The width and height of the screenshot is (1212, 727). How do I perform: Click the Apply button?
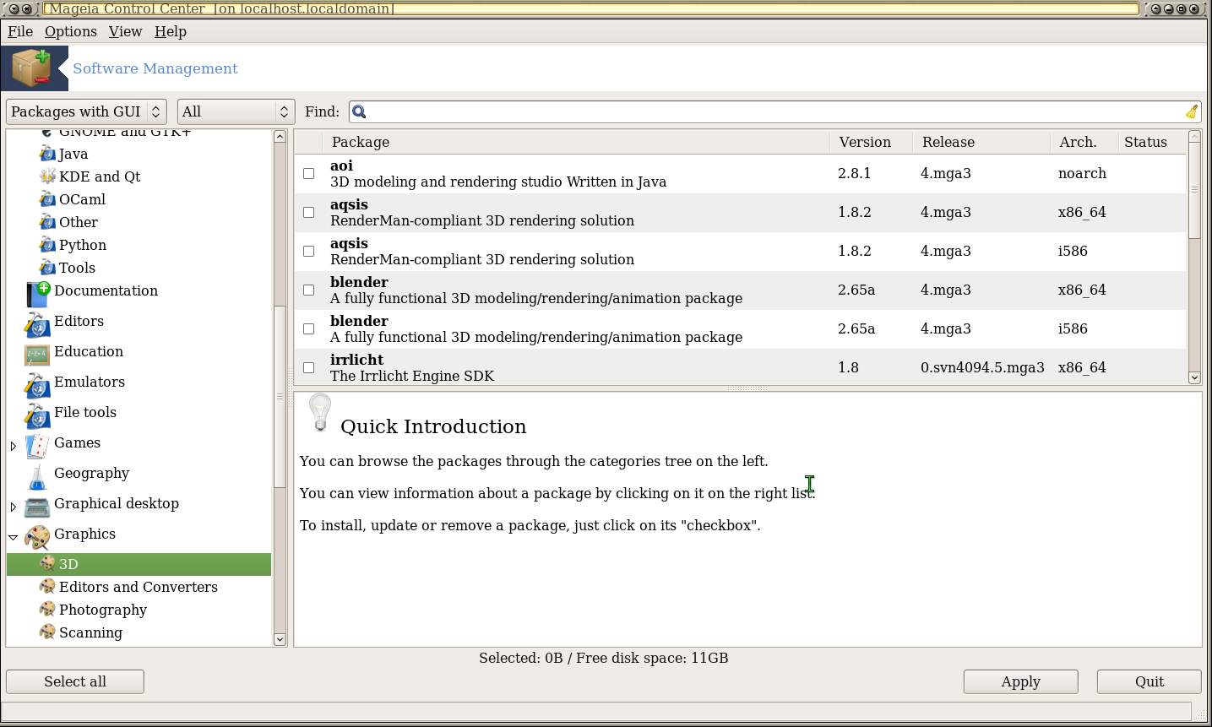(1020, 681)
